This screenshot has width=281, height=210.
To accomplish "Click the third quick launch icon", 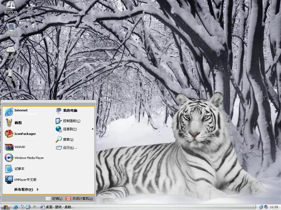I will (x=28, y=207).
